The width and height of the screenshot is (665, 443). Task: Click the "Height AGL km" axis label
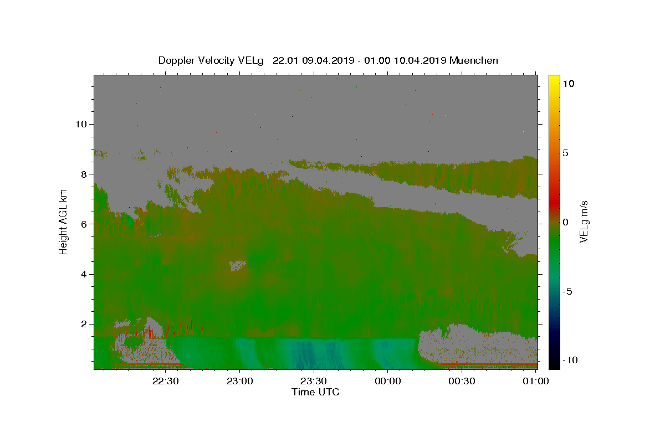64,221
